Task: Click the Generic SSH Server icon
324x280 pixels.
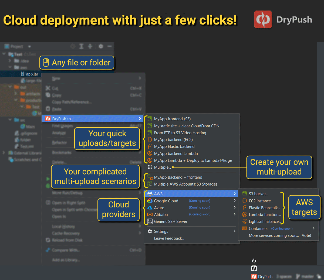Action: point(150,221)
